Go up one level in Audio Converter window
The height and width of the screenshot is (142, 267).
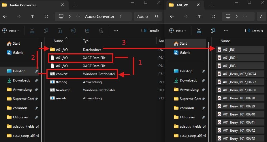(x=32, y=16)
